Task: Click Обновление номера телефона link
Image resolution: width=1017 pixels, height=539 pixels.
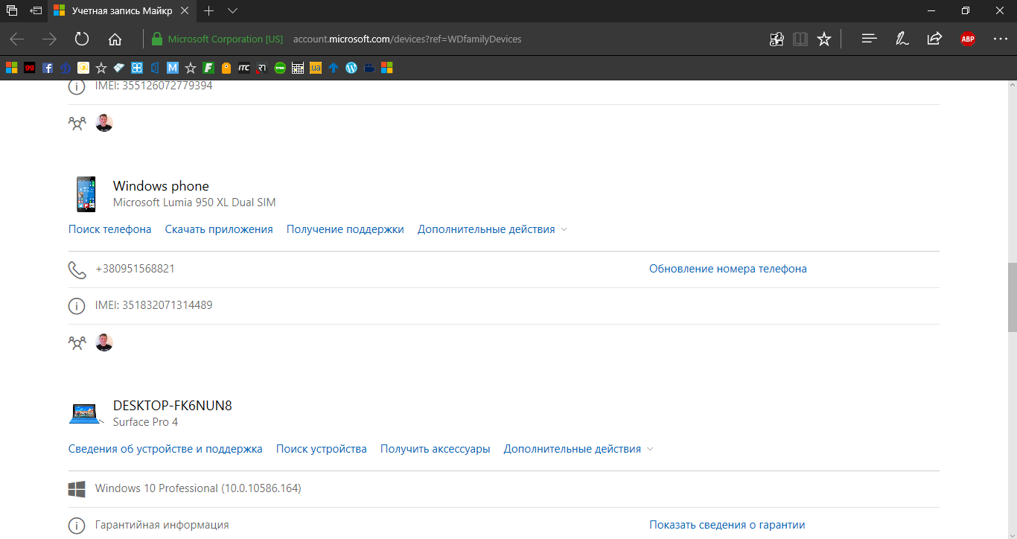Action: 728,269
